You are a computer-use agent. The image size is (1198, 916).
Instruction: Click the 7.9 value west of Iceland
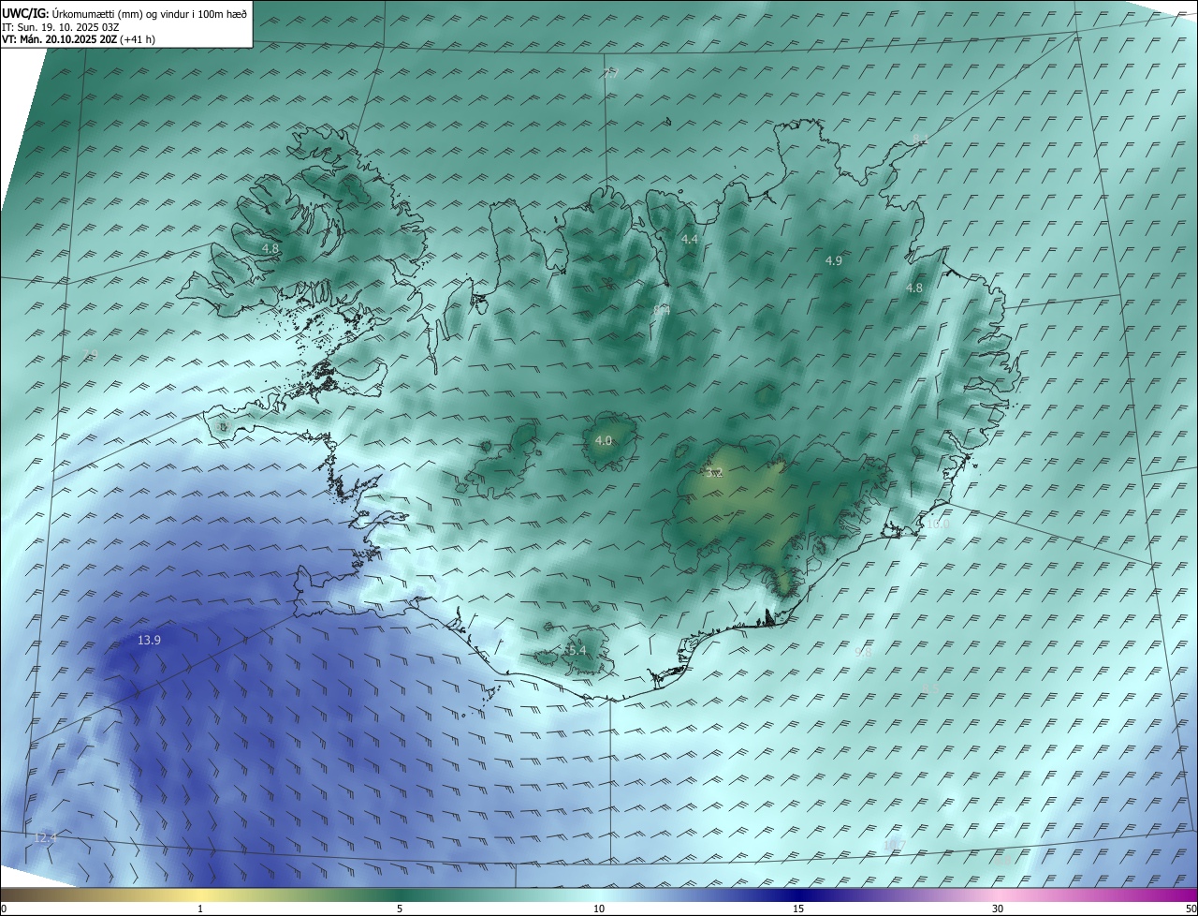click(90, 354)
